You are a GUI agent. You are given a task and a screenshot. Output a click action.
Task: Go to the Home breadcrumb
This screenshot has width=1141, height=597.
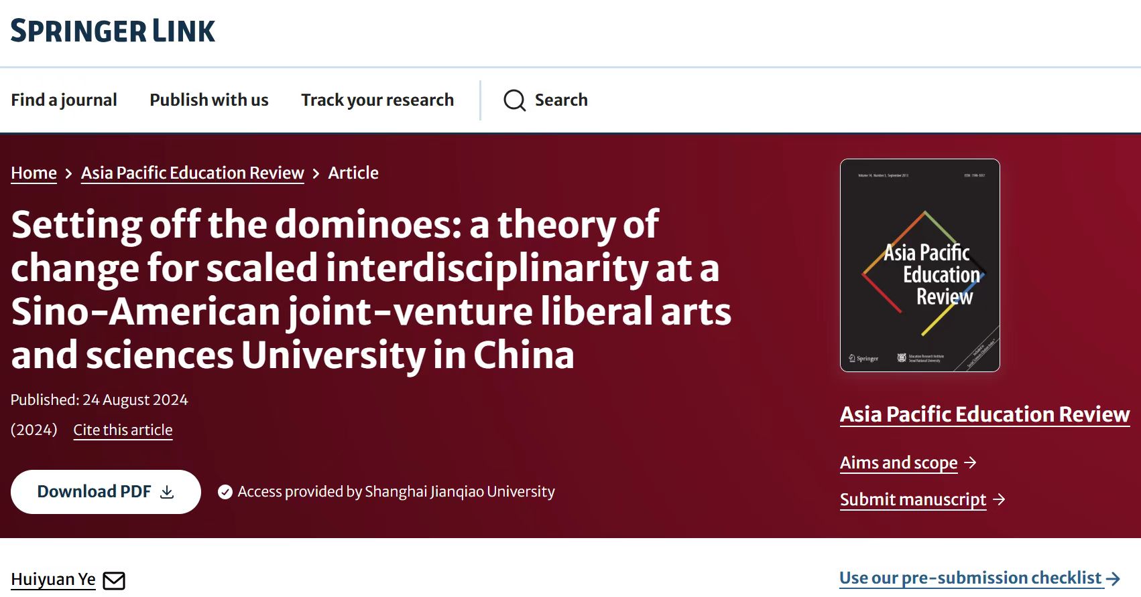34,173
